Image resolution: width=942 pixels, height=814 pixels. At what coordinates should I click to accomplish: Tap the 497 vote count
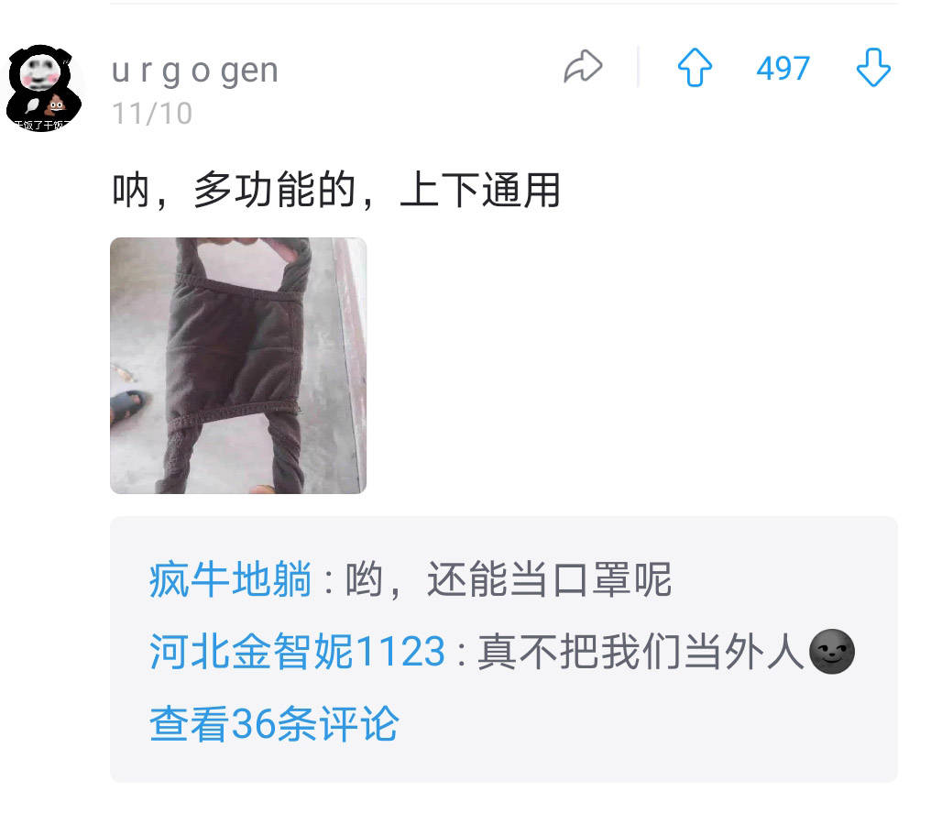tap(783, 68)
